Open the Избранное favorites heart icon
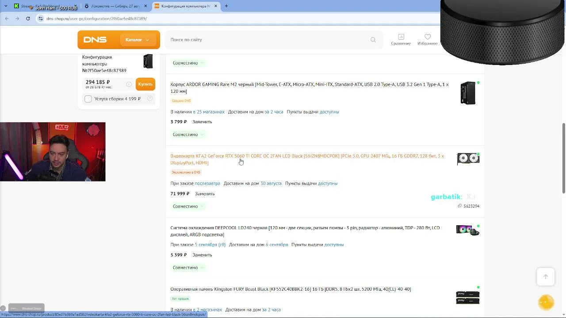Screen dimensions: 566x318 coord(428,39)
